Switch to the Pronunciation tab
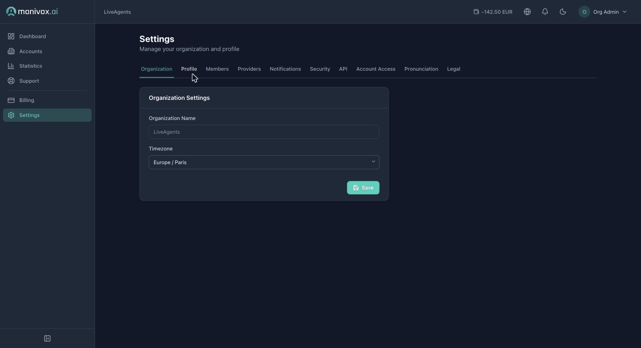The height and width of the screenshot is (348, 641). (421, 69)
